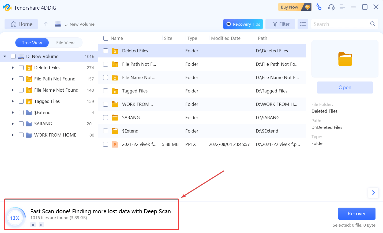Click the D: New Volume drive icon in breadcrumb
Screen dimensions: 383x233
[x=58, y=24]
